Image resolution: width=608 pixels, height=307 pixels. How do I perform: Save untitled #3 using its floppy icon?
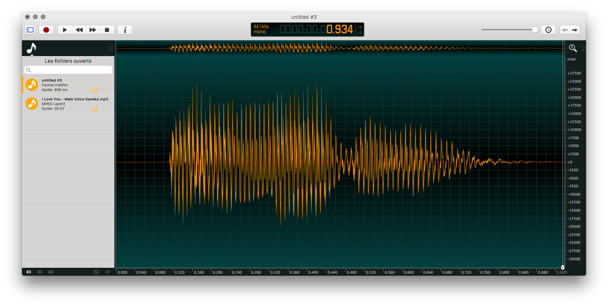(x=94, y=90)
